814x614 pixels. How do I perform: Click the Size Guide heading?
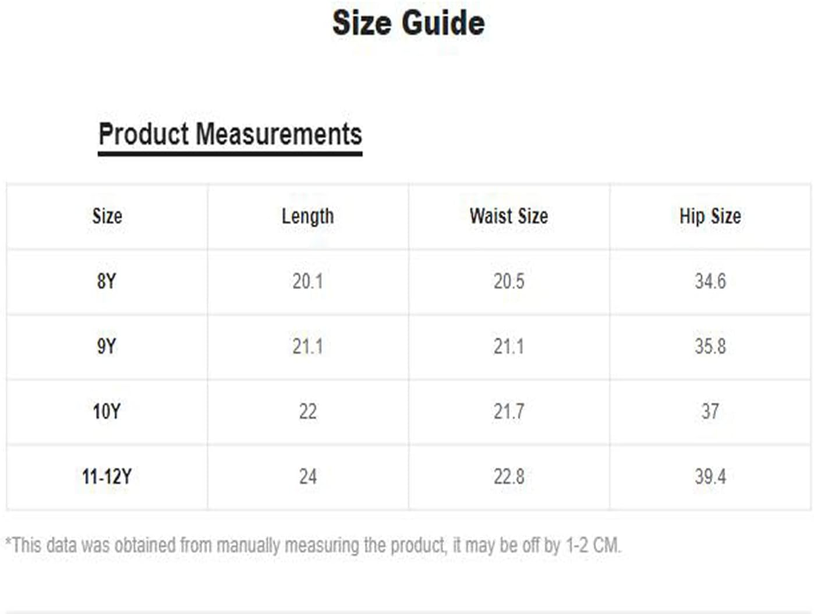pos(408,23)
